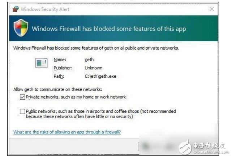Click the Windows Security Alert title bar icon

point(15,9)
